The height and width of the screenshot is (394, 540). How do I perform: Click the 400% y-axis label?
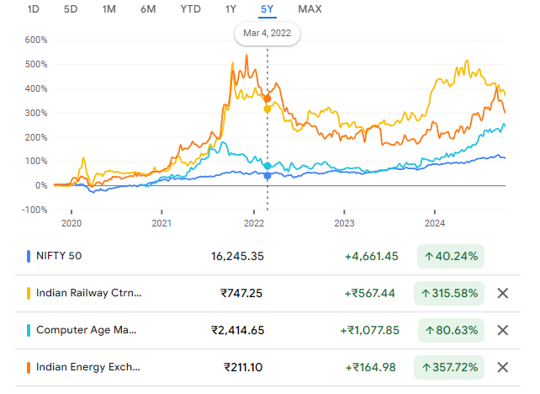tap(36, 89)
